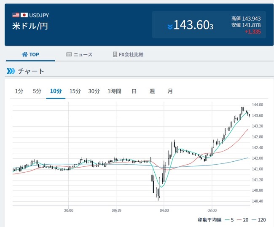Show the weekly 週 chart
The width and height of the screenshot is (274, 227).
pyautogui.click(x=152, y=91)
